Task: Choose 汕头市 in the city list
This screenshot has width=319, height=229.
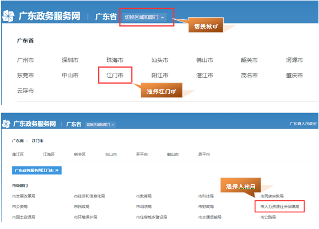Action: [x=160, y=60]
